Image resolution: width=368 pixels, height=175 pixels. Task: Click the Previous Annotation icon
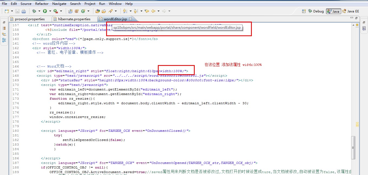(x=136, y=11)
